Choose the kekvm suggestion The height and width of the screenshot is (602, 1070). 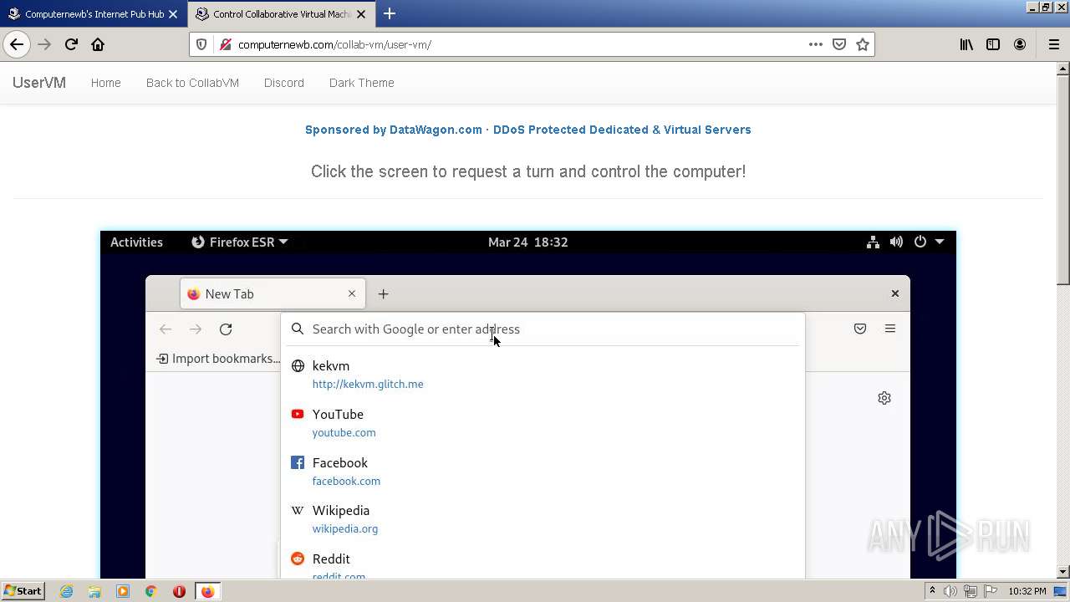coord(543,375)
